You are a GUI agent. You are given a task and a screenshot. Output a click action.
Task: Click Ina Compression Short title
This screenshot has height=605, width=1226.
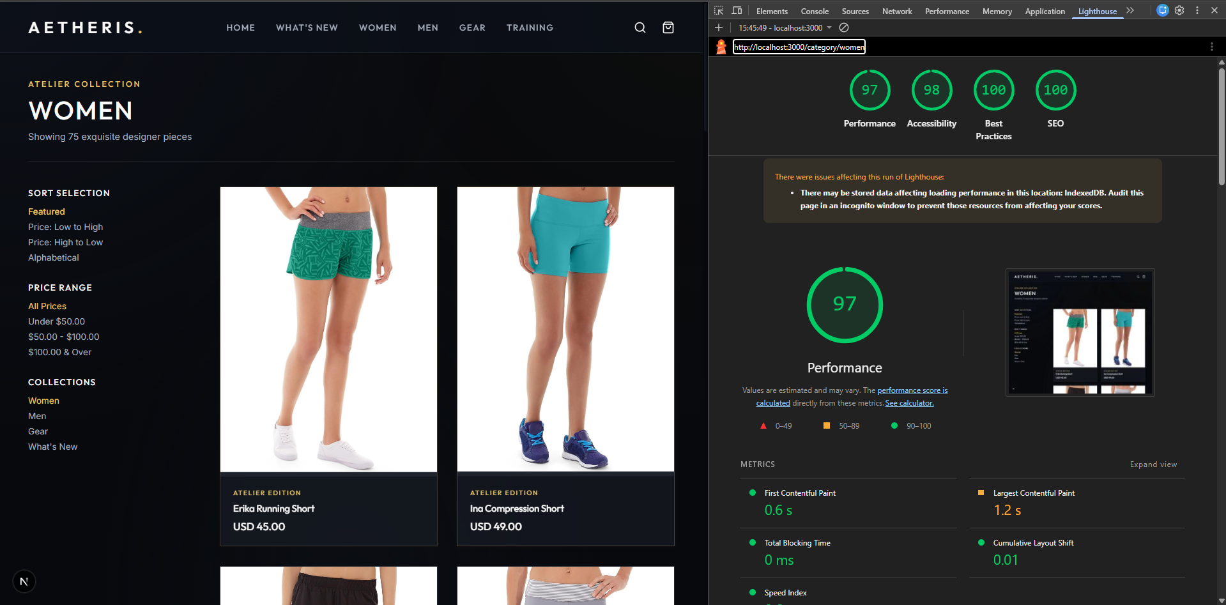click(x=517, y=509)
